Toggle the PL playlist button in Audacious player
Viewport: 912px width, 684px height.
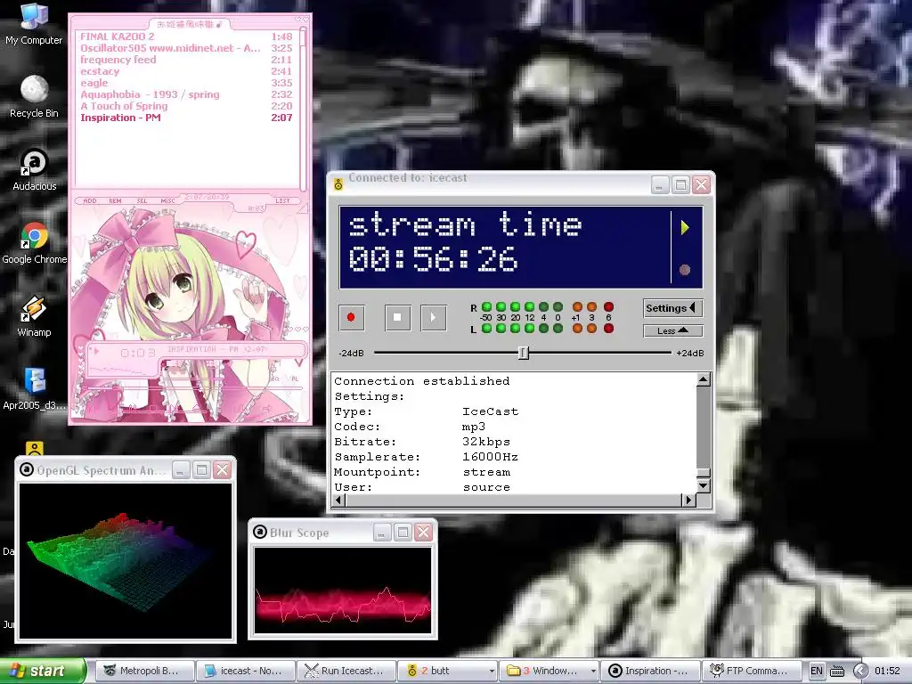pos(294,379)
